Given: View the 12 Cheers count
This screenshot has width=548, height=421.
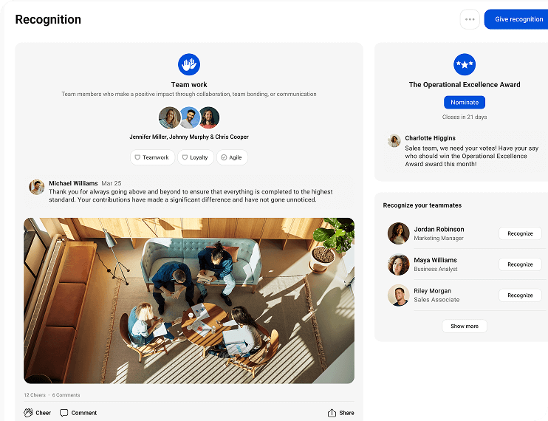Looking at the screenshot, I should (x=35, y=395).
